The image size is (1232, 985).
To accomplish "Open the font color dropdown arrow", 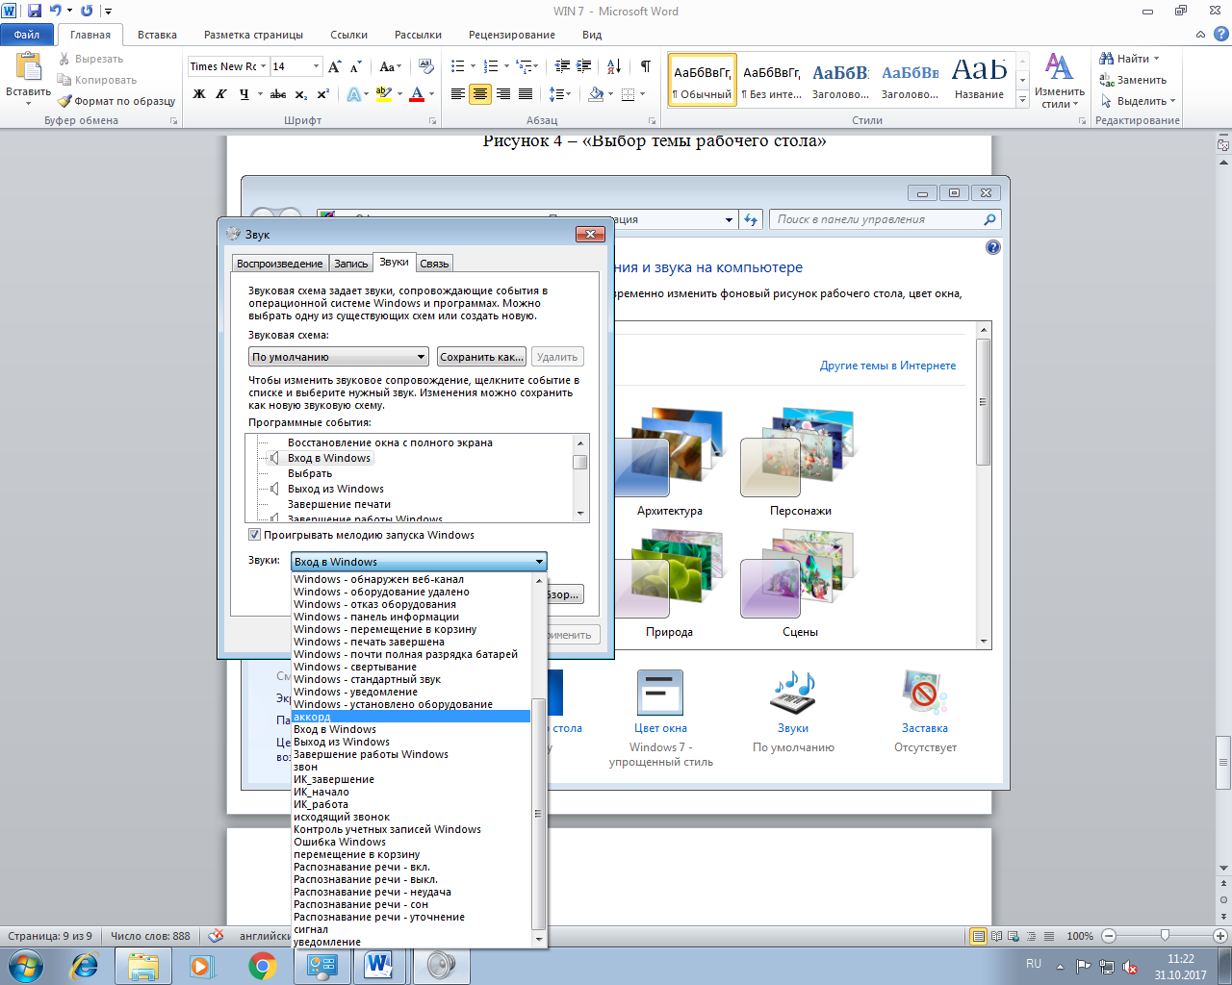I will 432,94.
